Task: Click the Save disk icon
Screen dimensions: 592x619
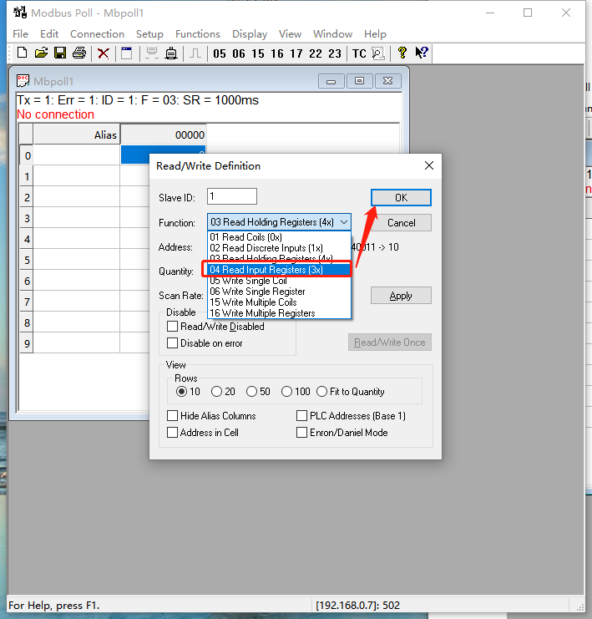Action: click(60, 53)
